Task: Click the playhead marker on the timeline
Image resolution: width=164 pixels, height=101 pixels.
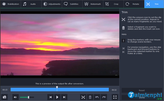Action: pyautogui.click(x=57, y=87)
